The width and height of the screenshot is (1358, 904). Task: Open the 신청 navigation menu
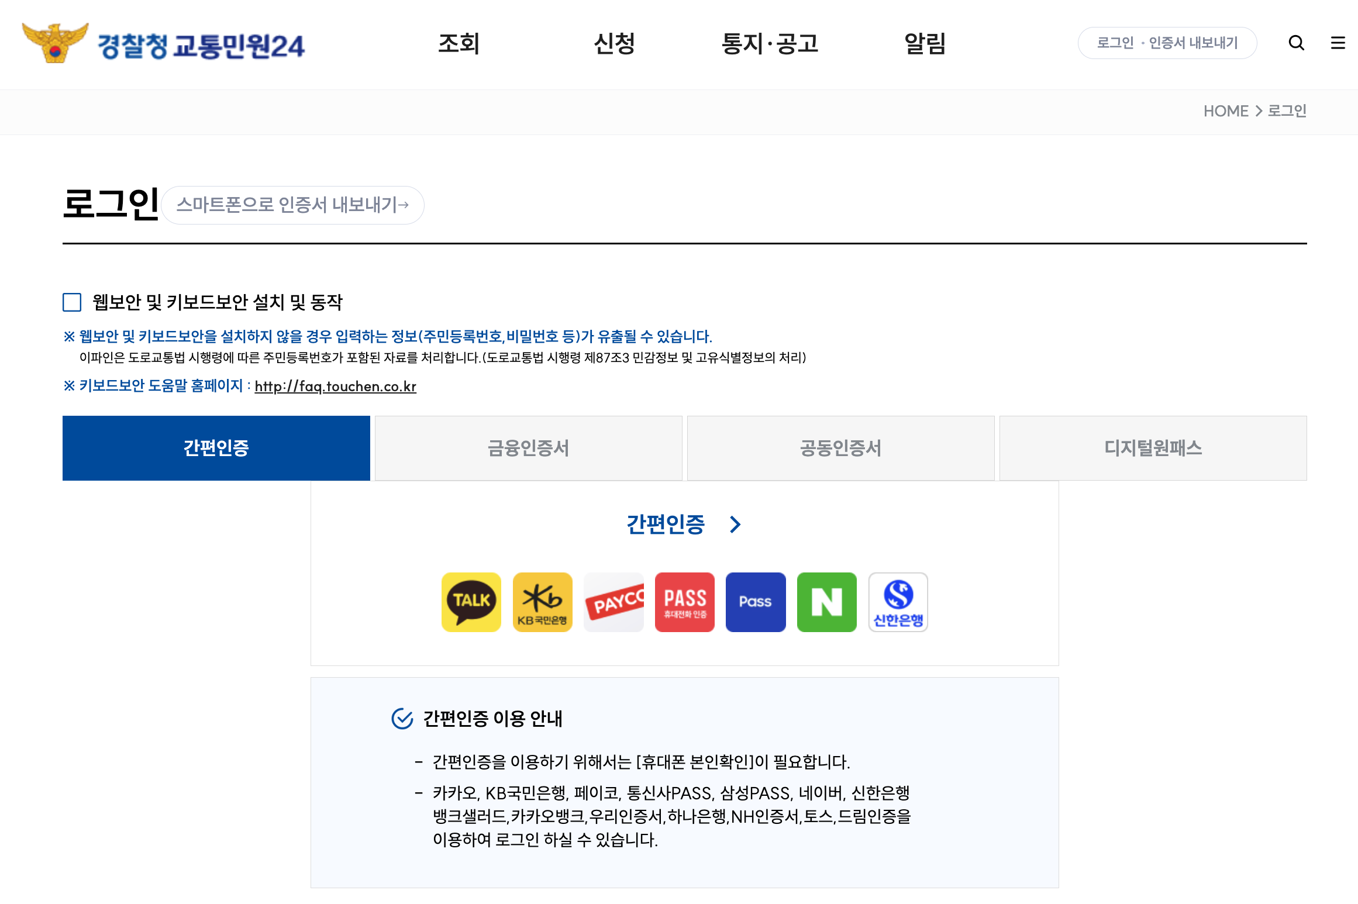614,44
